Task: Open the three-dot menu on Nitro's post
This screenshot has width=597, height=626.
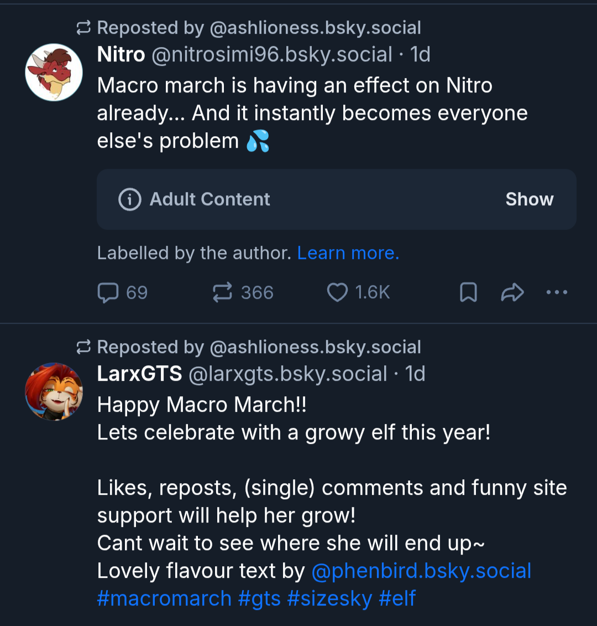Action: [557, 293]
